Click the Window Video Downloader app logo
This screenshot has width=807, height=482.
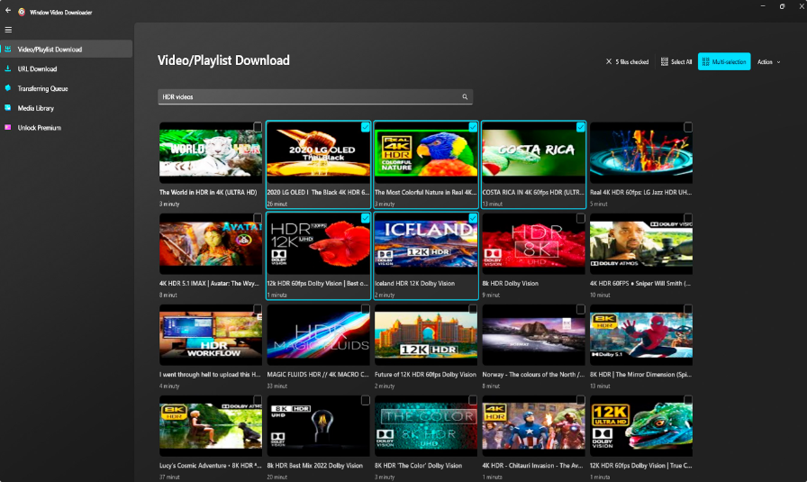click(22, 12)
